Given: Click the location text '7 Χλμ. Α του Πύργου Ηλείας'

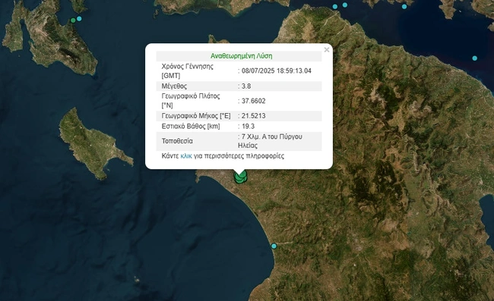Looking at the screenshot, I should [x=271, y=141].
